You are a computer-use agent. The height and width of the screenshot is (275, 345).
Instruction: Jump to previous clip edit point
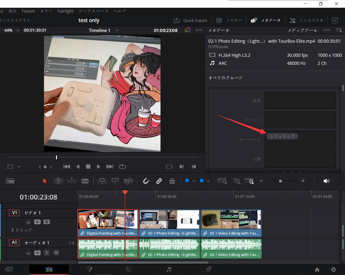tap(194, 167)
